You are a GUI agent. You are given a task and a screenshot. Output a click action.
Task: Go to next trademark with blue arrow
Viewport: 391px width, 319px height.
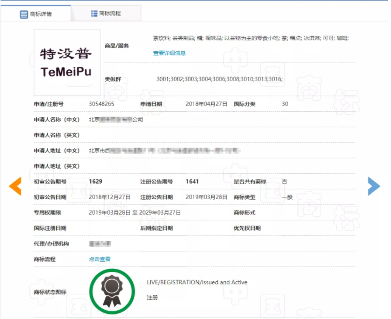[374, 186]
